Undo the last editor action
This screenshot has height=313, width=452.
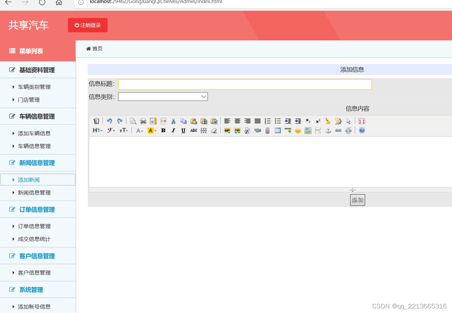click(x=109, y=121)
